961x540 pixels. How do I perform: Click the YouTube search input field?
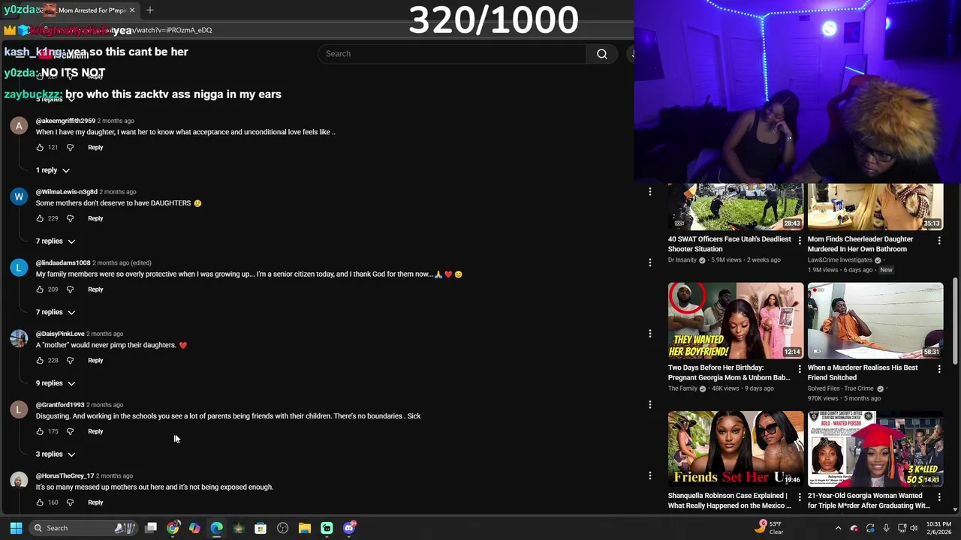453,54
